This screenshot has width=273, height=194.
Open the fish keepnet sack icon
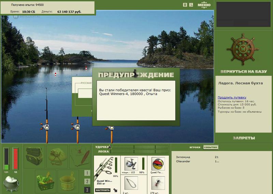57,156
